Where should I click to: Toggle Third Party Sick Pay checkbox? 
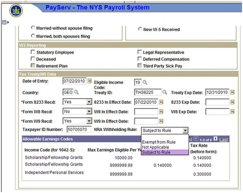point(140,66)
